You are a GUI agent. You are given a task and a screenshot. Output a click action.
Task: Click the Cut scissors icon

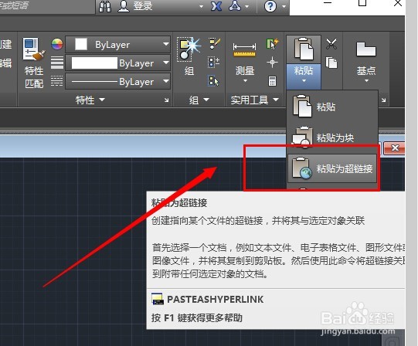pos(331,44)
